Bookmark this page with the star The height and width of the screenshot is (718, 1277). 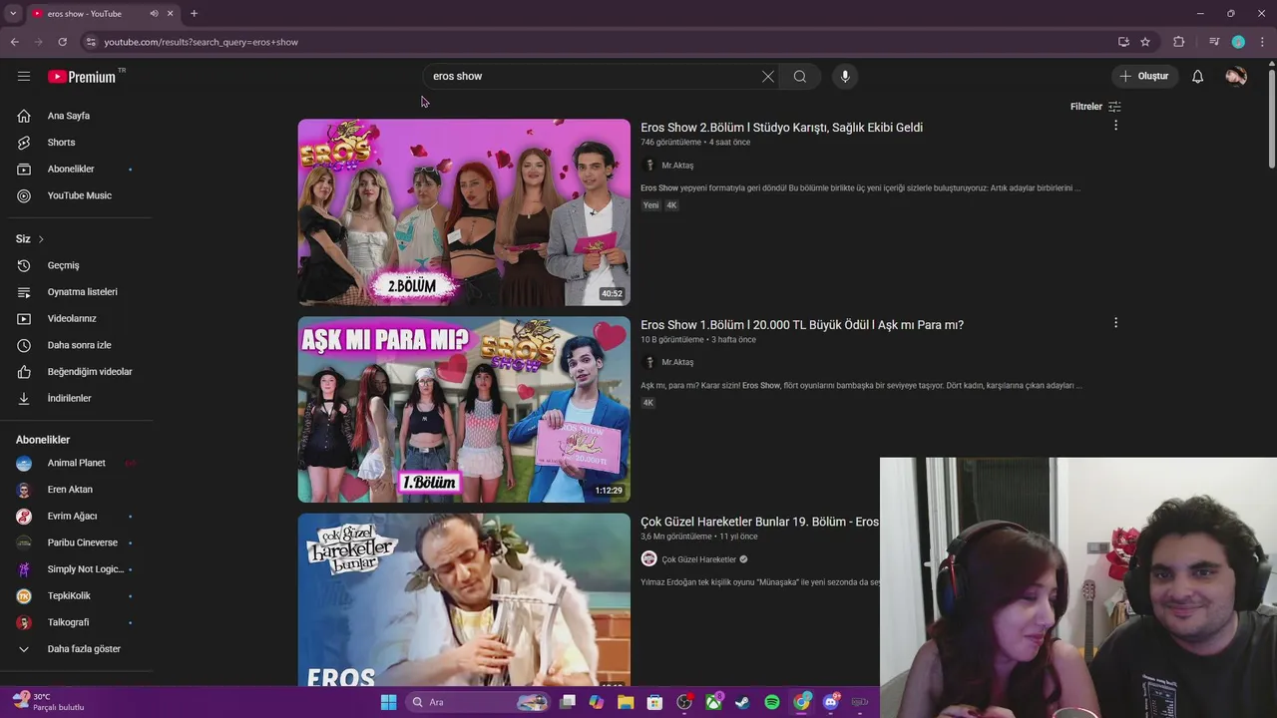(1145, 42)
